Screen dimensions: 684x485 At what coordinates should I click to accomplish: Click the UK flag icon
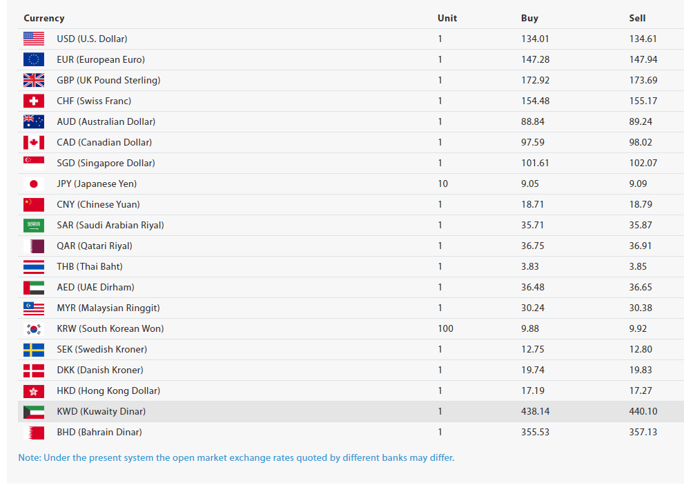point(34,80)
